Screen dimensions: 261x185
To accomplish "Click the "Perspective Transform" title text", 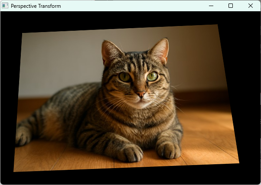I will click(36, 6).
